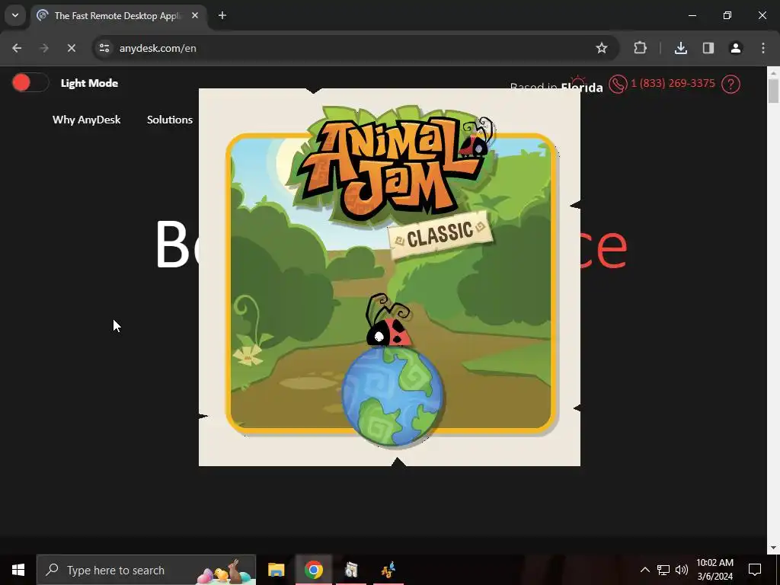Viewport: 780px width, 585px height.
Task: Show hidden system tray icons
Action: point(644,570)
